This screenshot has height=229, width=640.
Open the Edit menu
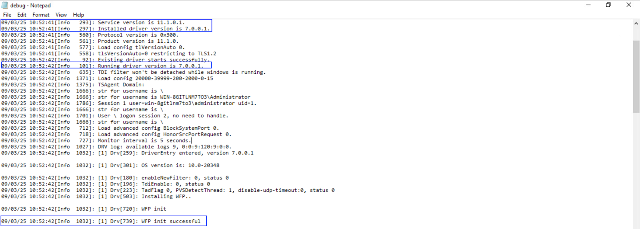22,15
